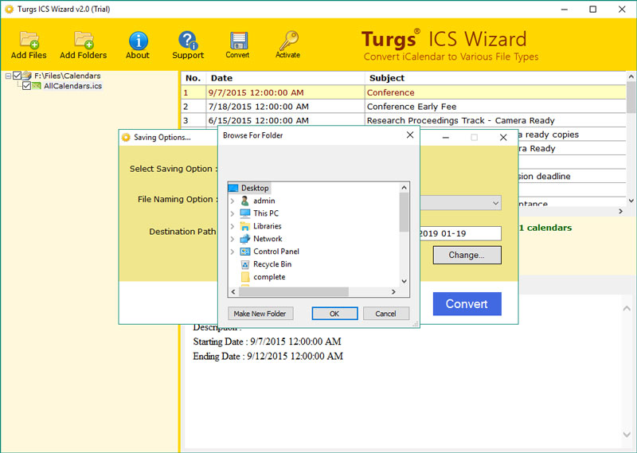Click the complete folder icon
Image resolution: width=637 pixels, height=453 pixels.
click(x=245, y=277)
